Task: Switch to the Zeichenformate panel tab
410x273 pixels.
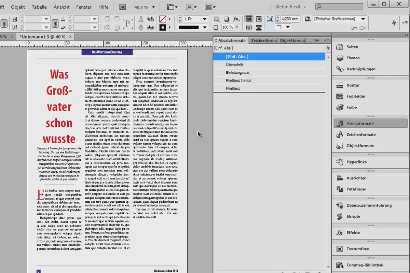Action: (263, 40)
